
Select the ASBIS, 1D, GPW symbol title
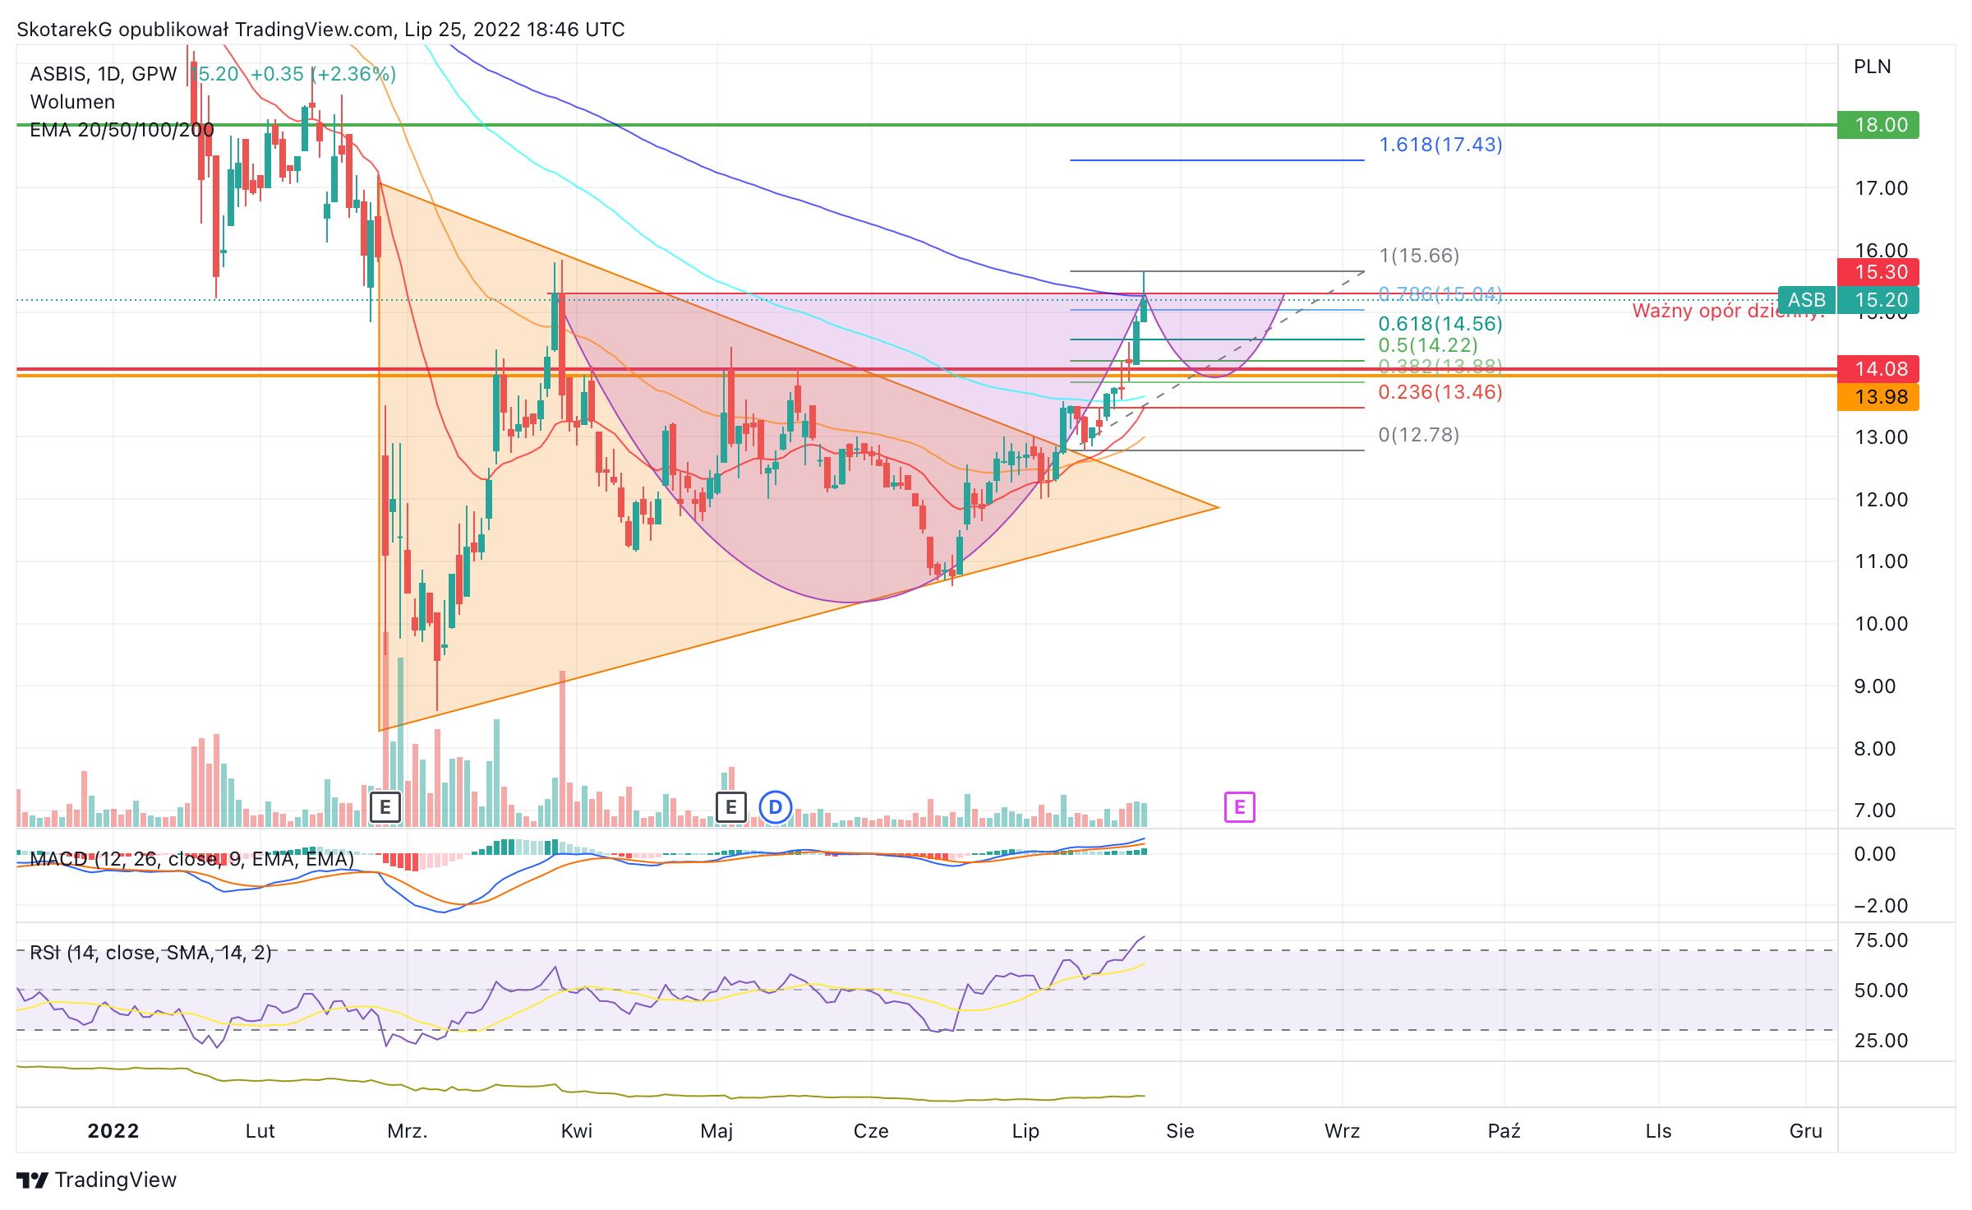coord(104,74)
